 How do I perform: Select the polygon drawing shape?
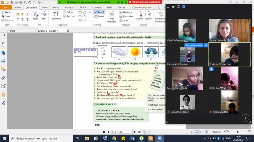pos(80,20)
